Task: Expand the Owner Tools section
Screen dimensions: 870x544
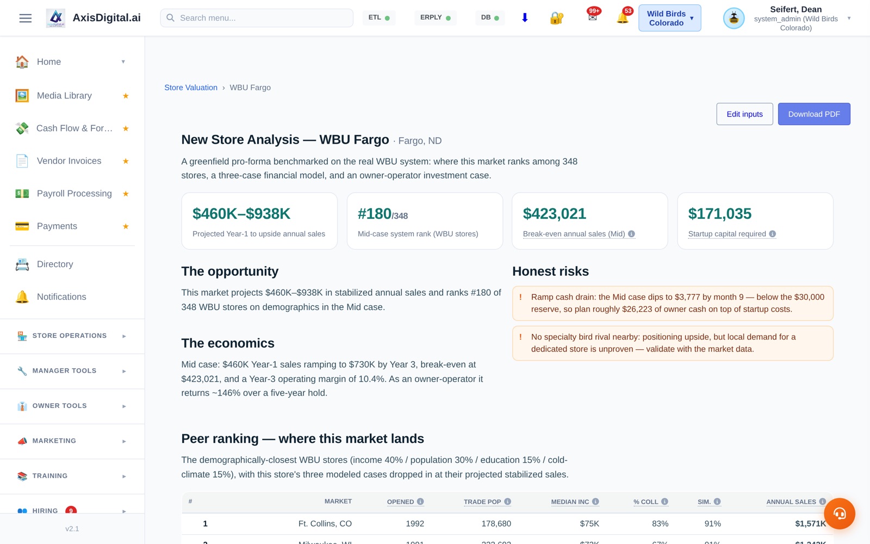Action: 124,406
